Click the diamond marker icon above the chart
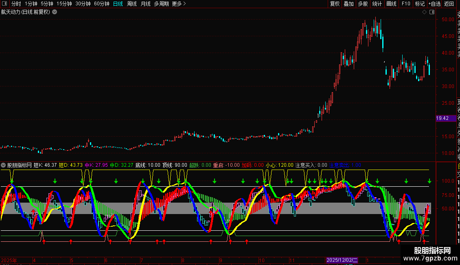 click(x=425, y=12)
